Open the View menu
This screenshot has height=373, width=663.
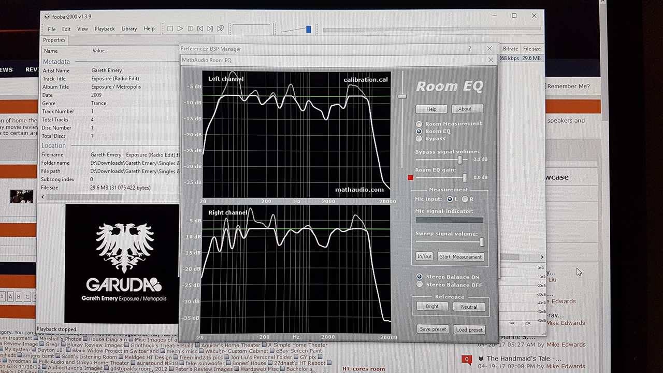(x=82, y=29)
